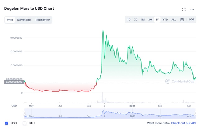Click the CoinMarketCap watermark logo

[x=180, y=81]
